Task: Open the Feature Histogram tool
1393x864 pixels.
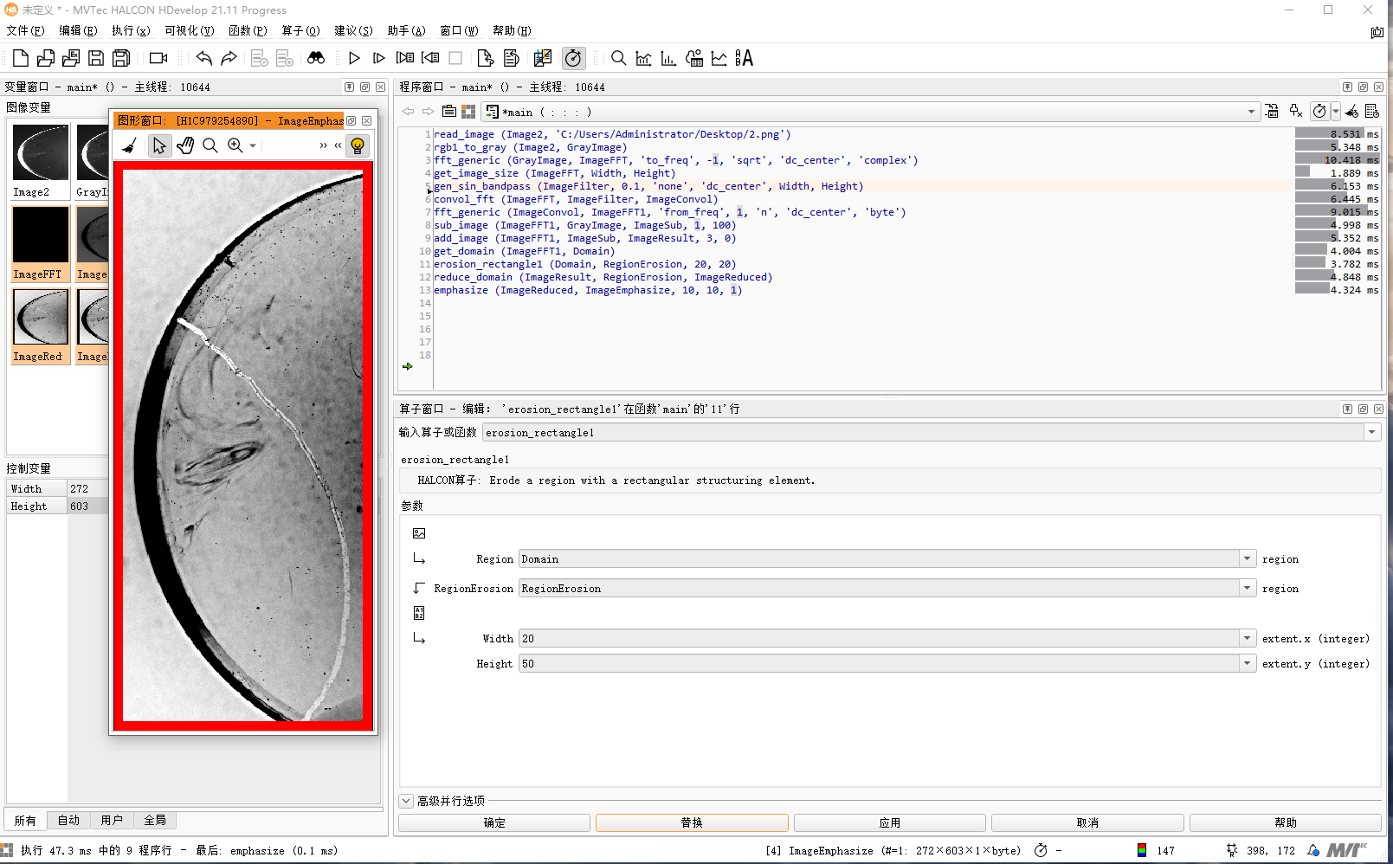Action: coord(668,58)
